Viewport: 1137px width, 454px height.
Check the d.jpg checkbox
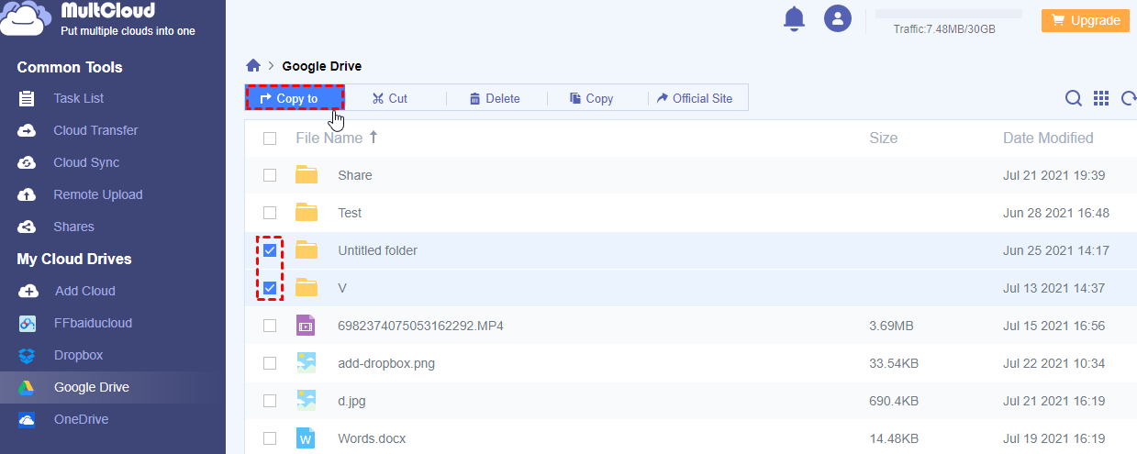[x=270, y=401]
